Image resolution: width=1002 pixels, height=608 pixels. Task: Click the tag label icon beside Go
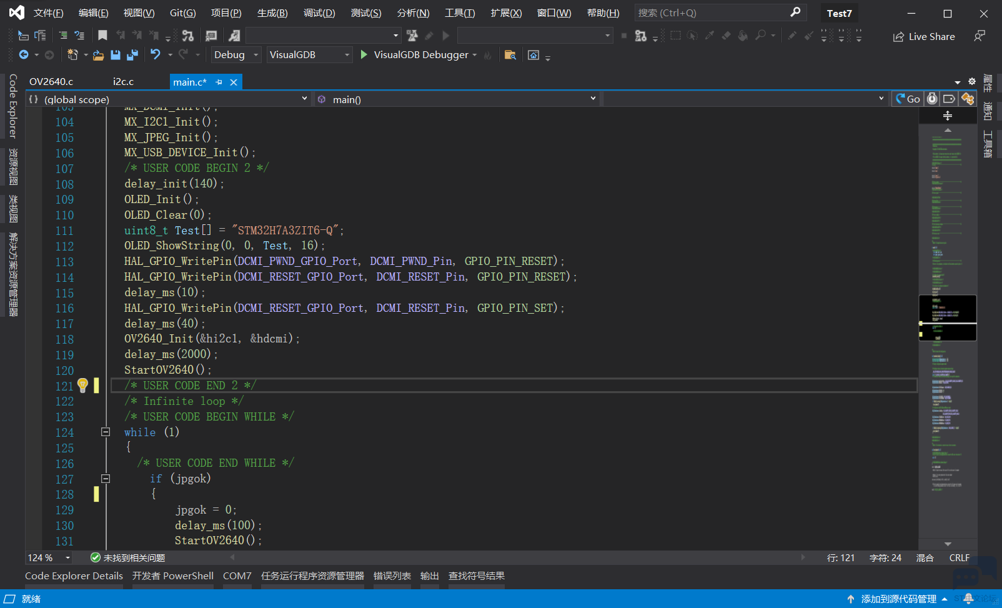[x=949, y=99]
